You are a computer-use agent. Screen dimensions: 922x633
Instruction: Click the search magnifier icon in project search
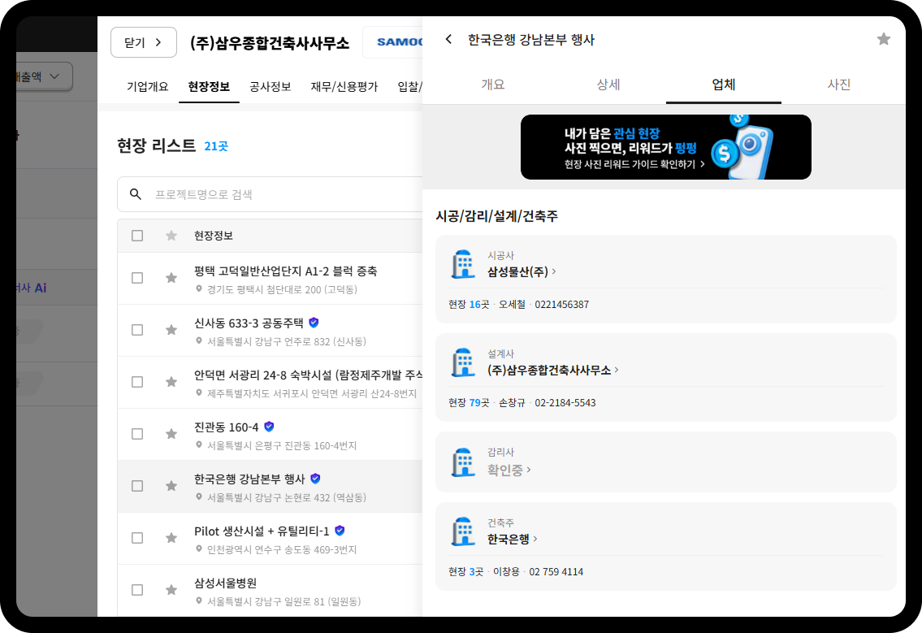(135, 194)
